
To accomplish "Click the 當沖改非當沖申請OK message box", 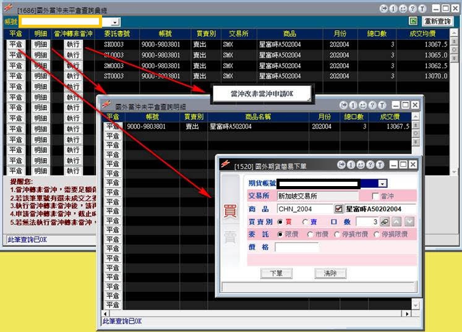I will (x=262, y=94).
